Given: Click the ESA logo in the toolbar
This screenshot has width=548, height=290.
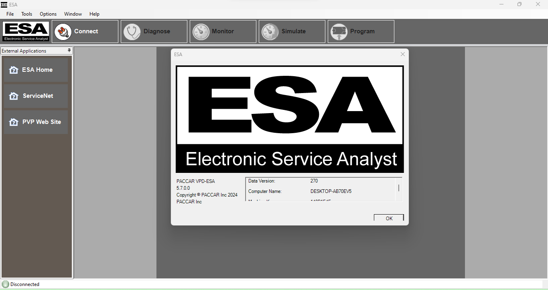Looking at the screenshot, I should [26, 32].
